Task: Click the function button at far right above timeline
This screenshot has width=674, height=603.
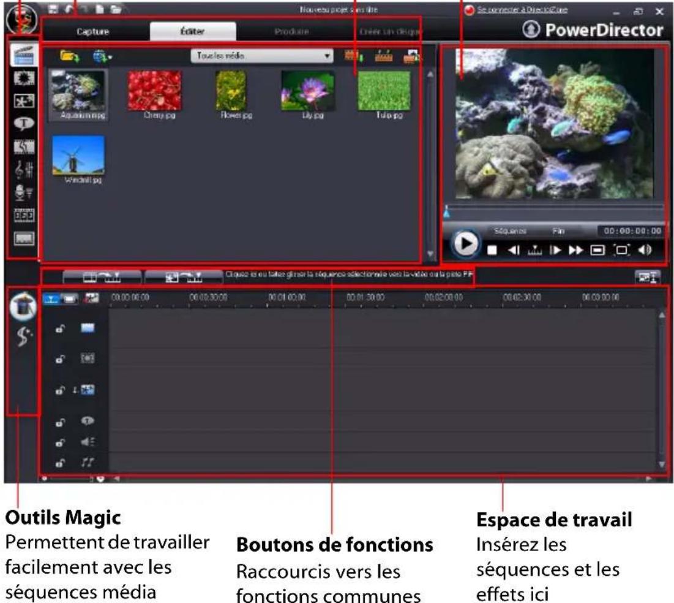Action: (x=647, y=277)
